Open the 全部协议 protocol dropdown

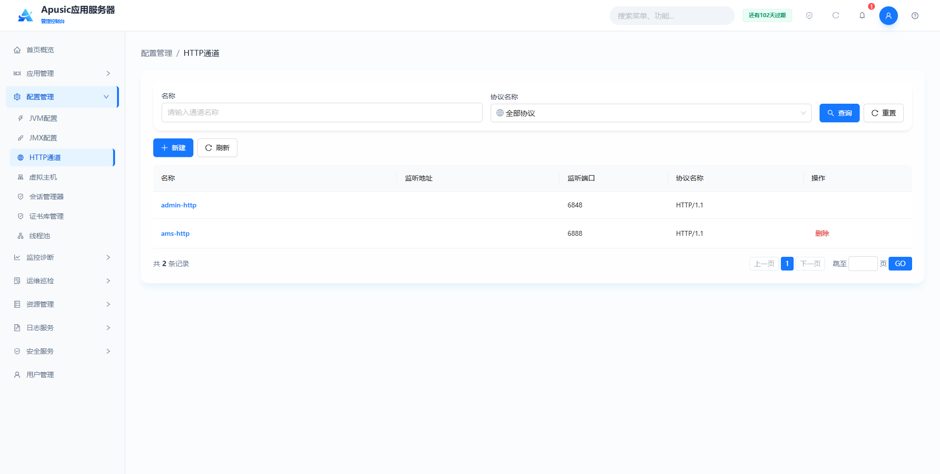coord(651,113)
